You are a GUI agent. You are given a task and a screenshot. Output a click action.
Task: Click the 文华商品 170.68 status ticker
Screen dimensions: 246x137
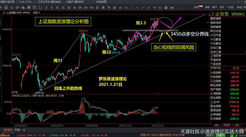pyautogui.click(x=62, y=135)
